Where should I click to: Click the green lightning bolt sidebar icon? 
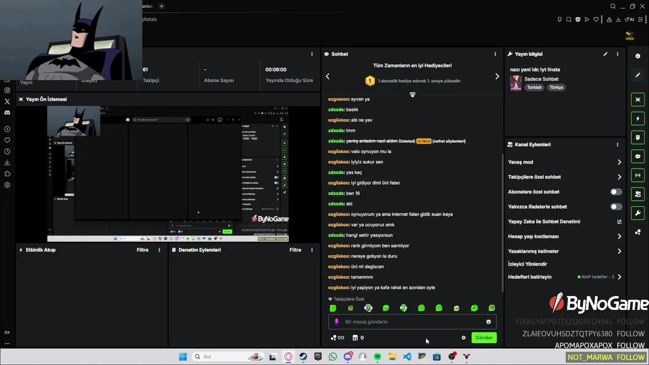pos(638,119)
